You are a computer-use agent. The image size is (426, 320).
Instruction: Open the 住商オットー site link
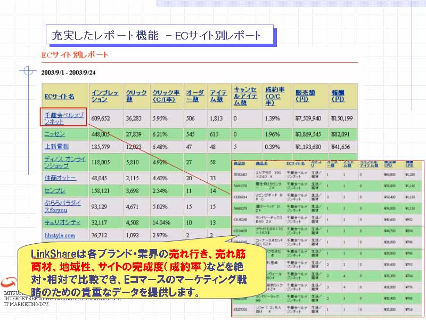tap(60, 178)
